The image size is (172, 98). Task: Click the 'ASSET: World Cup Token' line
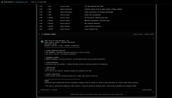point(57,41)
